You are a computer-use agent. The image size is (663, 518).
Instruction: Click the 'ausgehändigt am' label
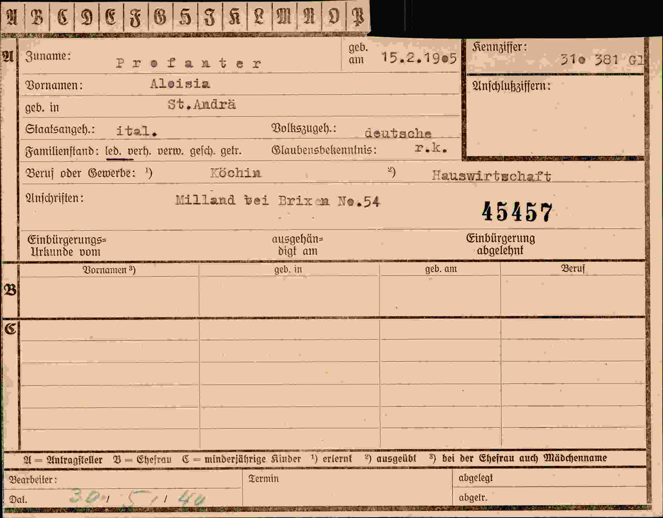point(297,245)
